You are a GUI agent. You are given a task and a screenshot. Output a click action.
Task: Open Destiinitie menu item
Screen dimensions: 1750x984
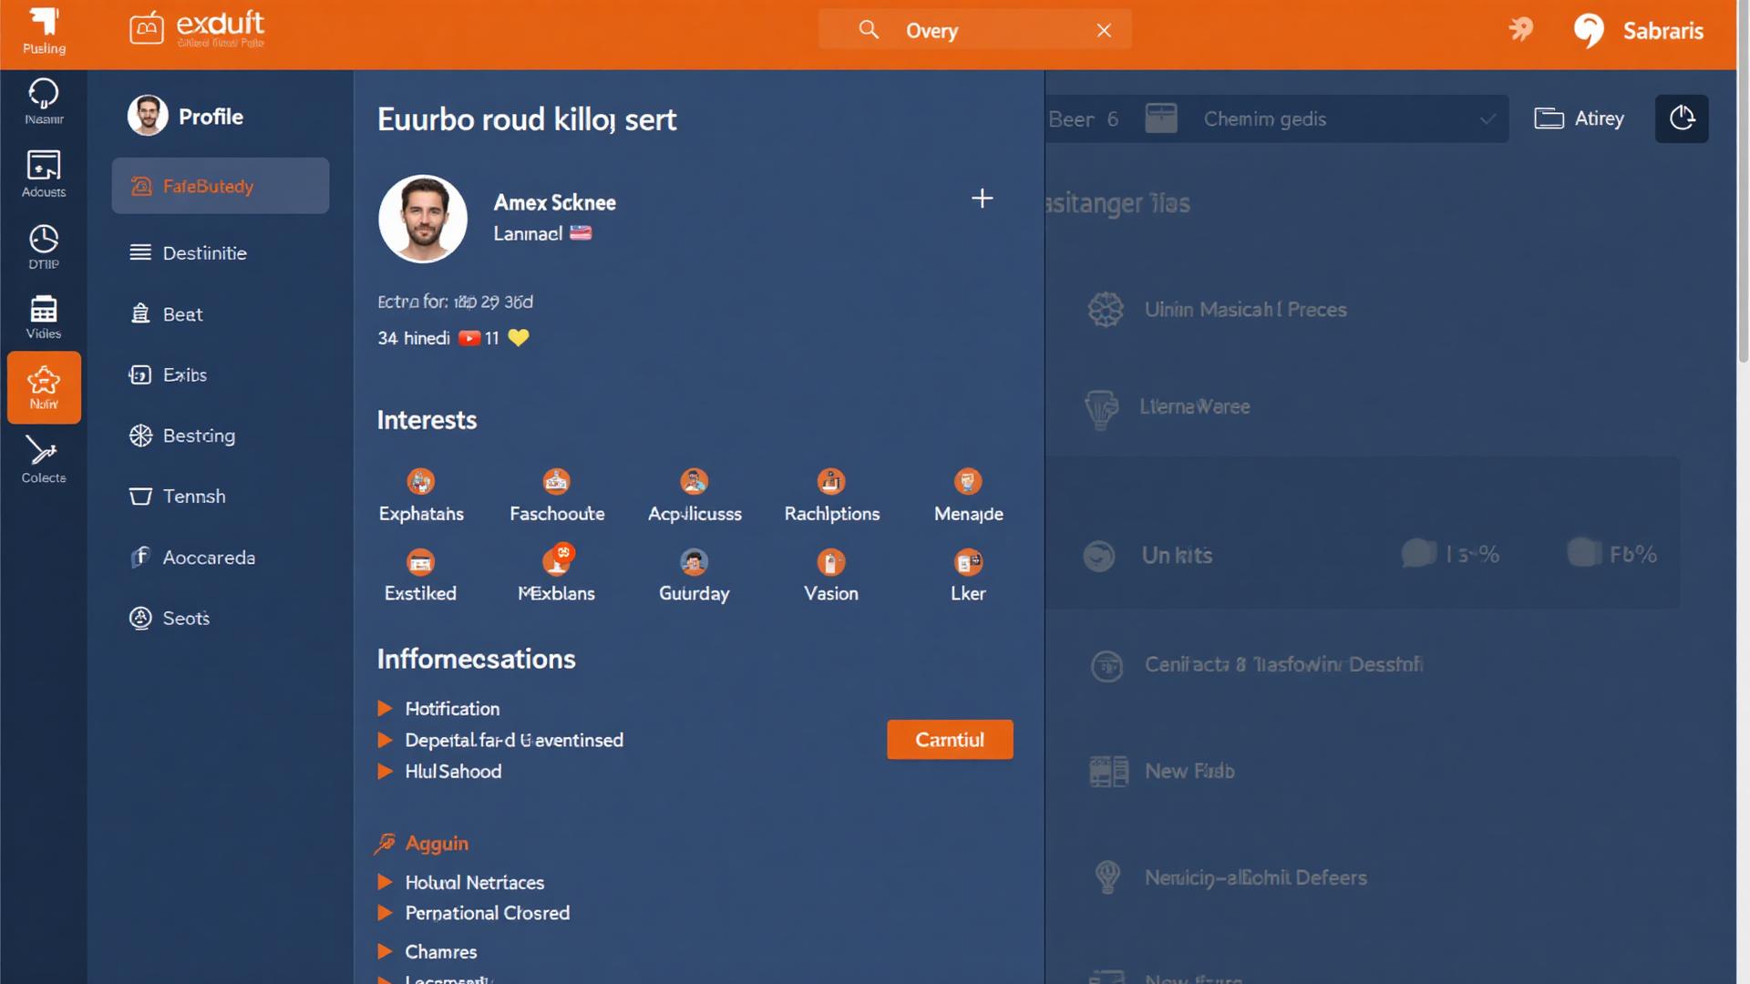[204, 253]
